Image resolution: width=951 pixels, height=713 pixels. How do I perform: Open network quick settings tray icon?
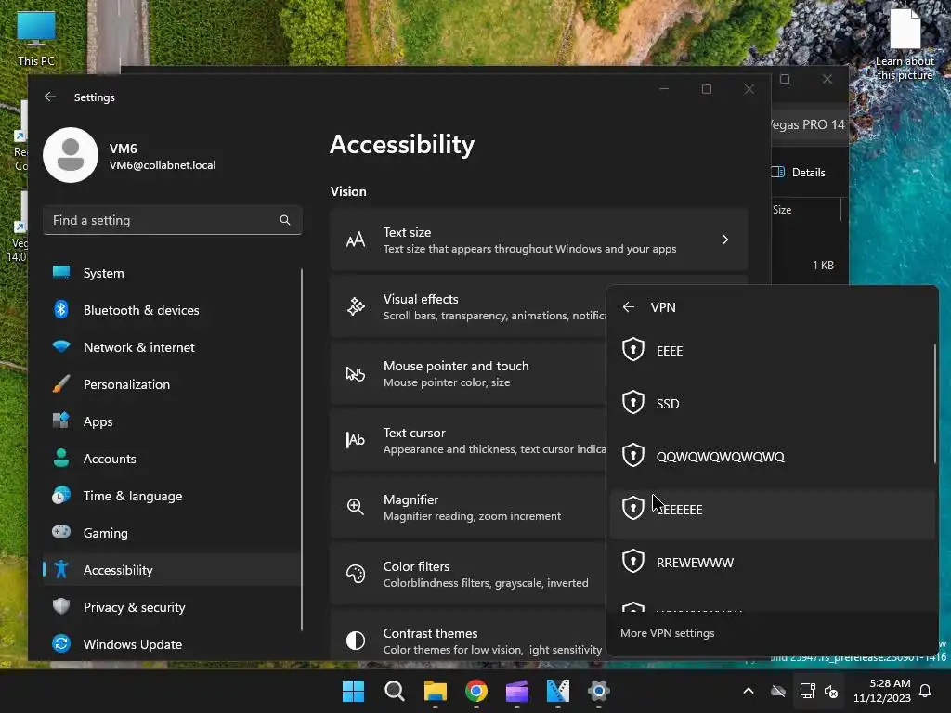coord(807,691)
